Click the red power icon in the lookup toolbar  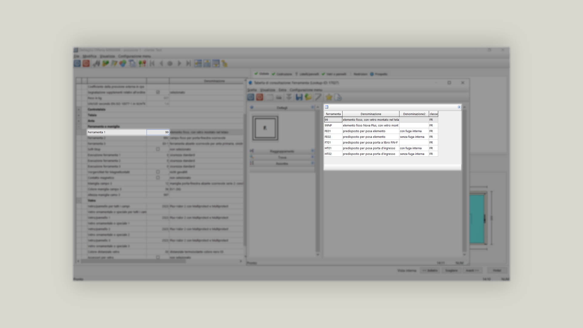(x=259, y=97)
